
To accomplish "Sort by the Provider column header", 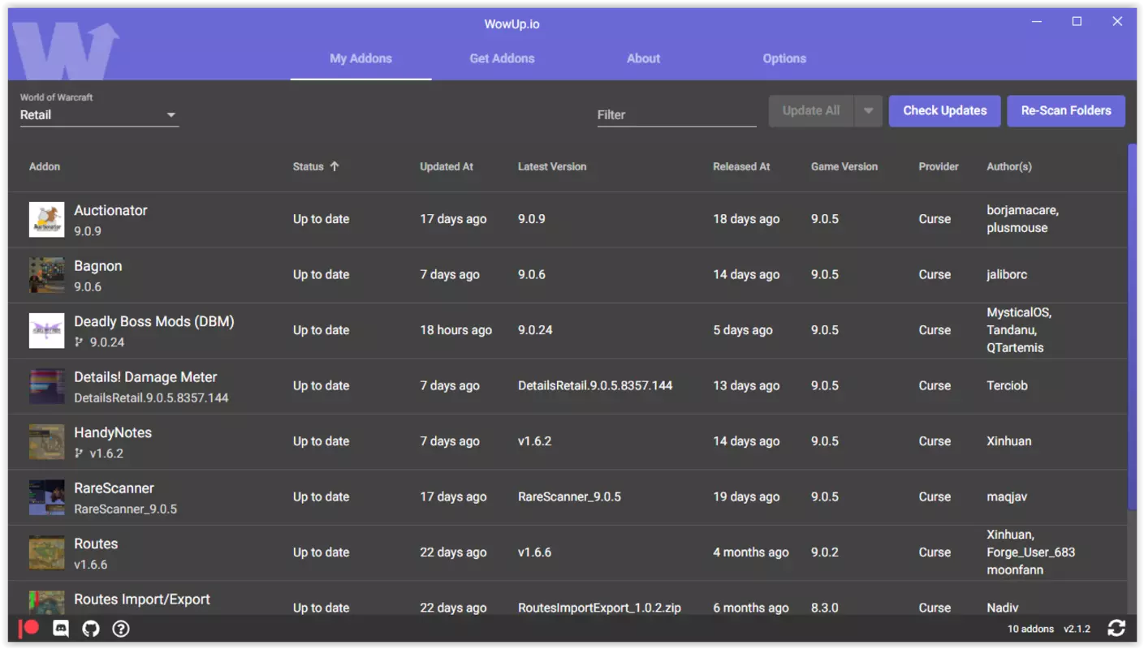I will (x=939, y=166).
